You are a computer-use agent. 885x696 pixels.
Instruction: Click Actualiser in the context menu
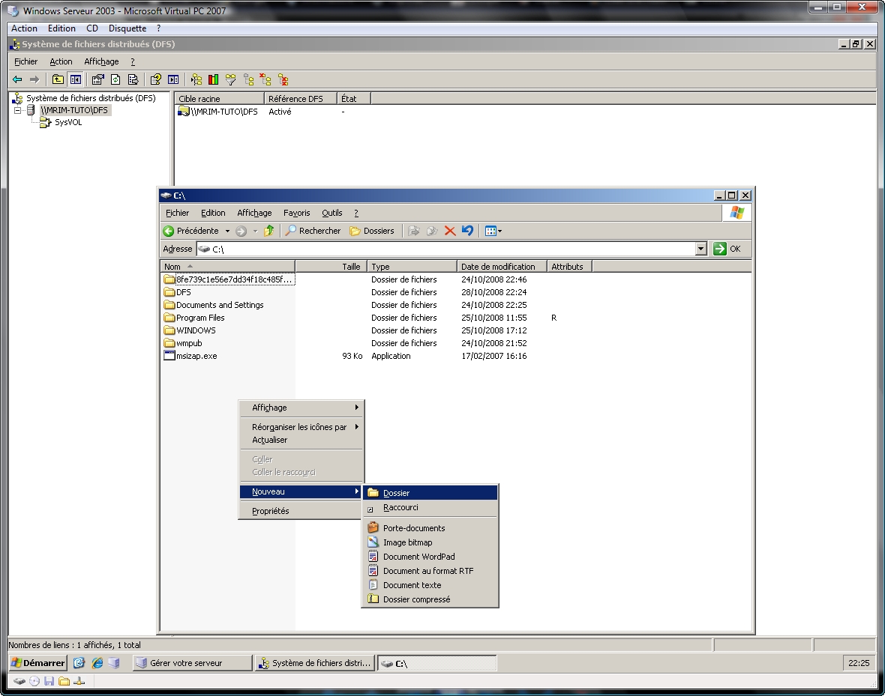coord(301,440)
